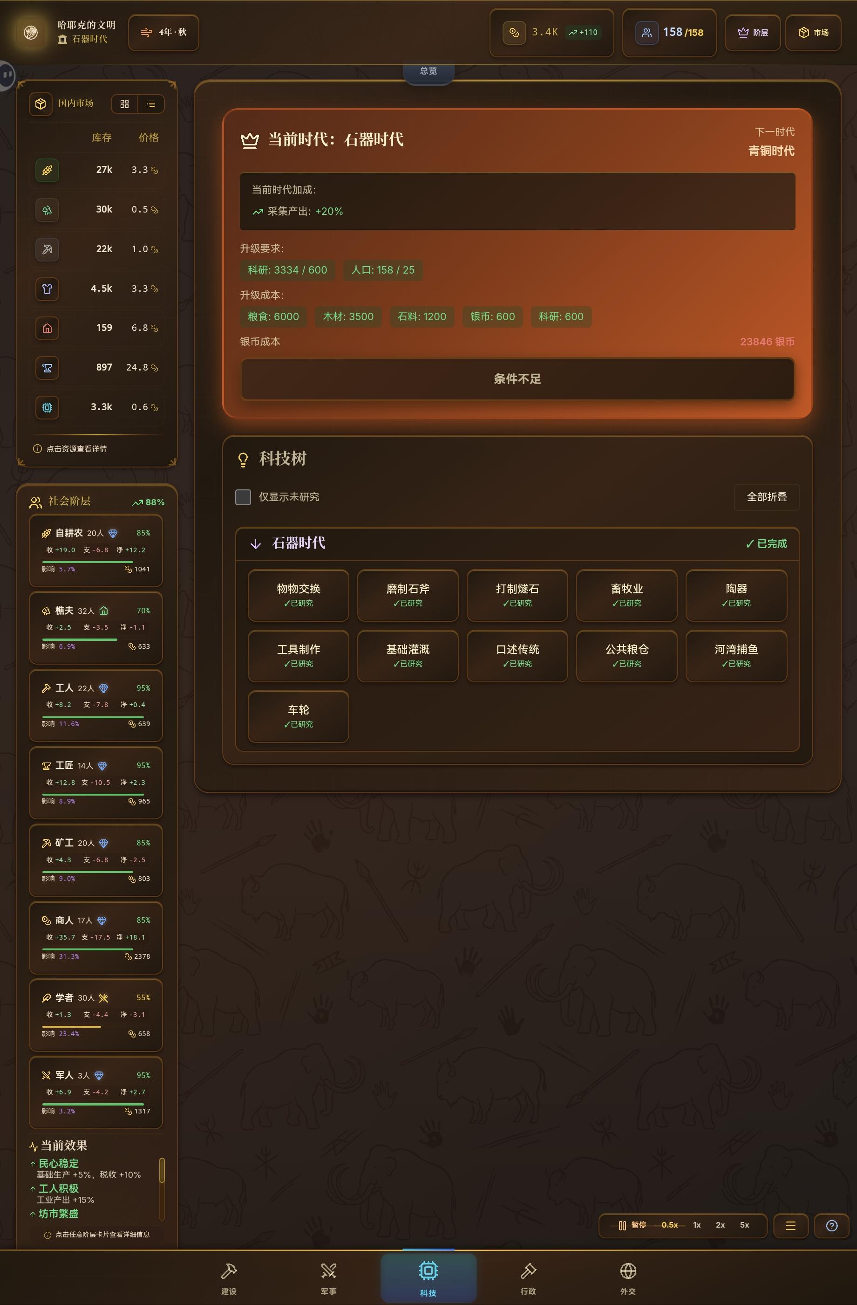Open the 自耕农 class card
The image size is (857, 1305).
96,550
